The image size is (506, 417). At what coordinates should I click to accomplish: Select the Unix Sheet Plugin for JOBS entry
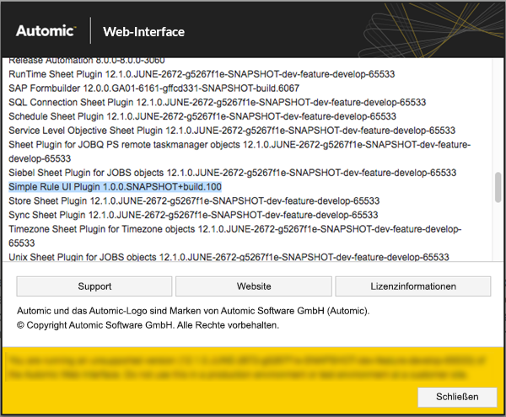229,257
